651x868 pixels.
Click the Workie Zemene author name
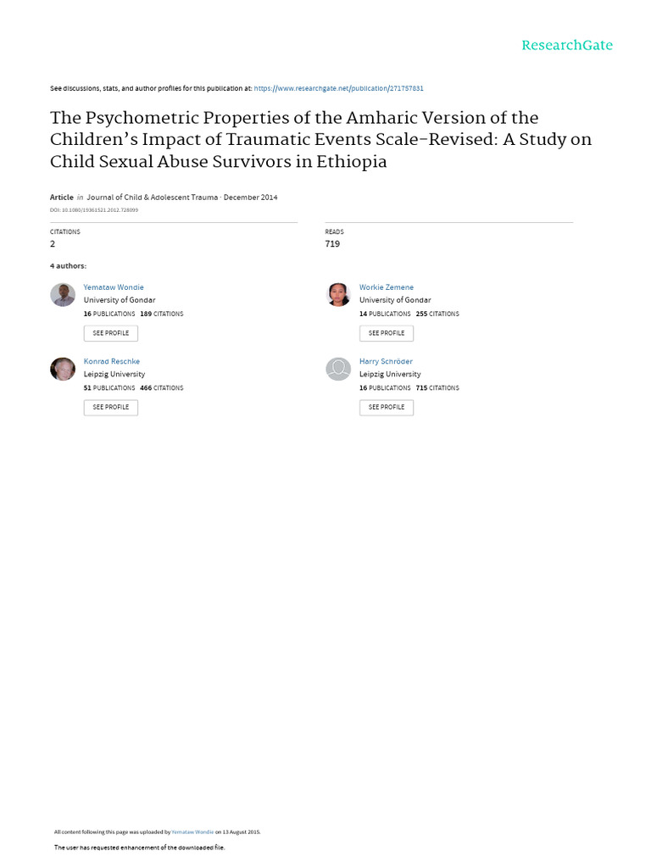[x=387, y=287]
